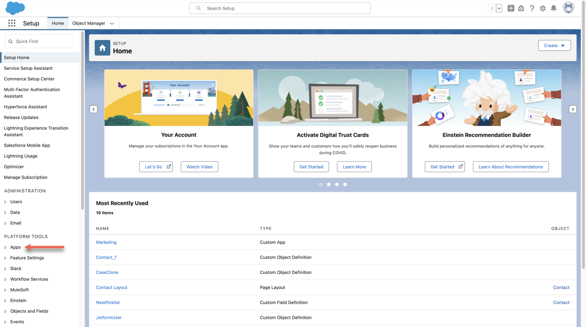
Task: Expand the Apps section in sidebar
Action: 5,248
